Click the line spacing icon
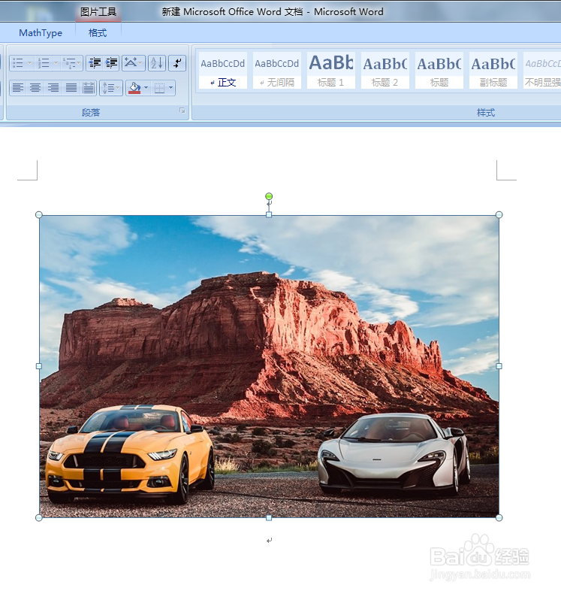Viewport: 561px width, 594px height. (x=108, y=88)
